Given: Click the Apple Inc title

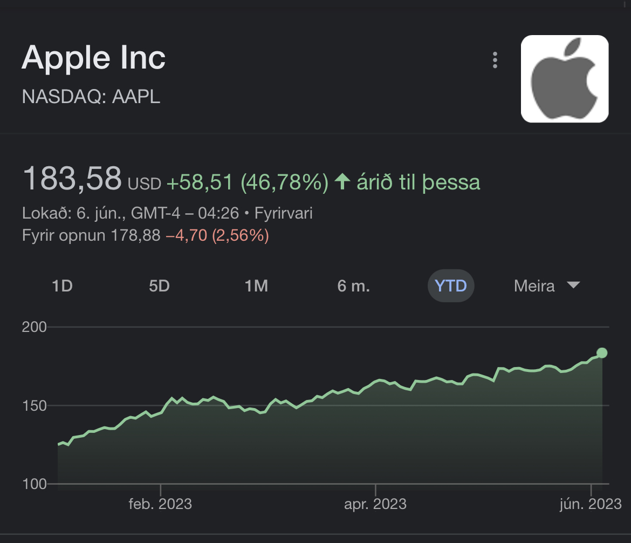Looking at the screenshot, I should 93,58.
